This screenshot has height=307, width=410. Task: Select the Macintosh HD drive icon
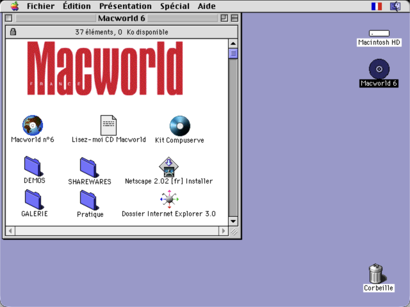(379, 33)
